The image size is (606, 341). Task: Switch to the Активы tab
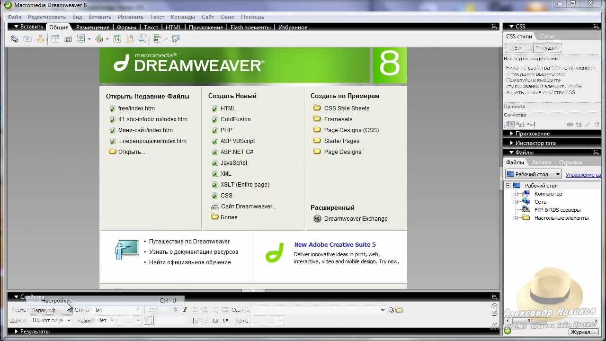(x=542, y=162)
